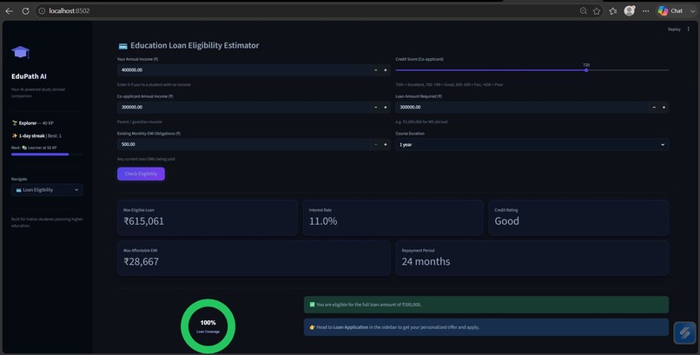Decrease Your Annual Income value

[x=376, y=70]
